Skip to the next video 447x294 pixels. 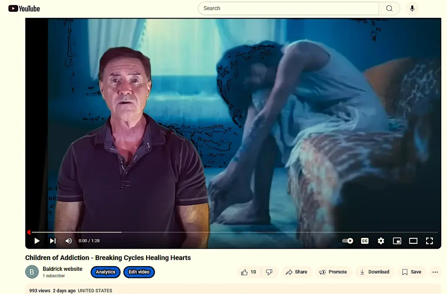tap(53, 241)
